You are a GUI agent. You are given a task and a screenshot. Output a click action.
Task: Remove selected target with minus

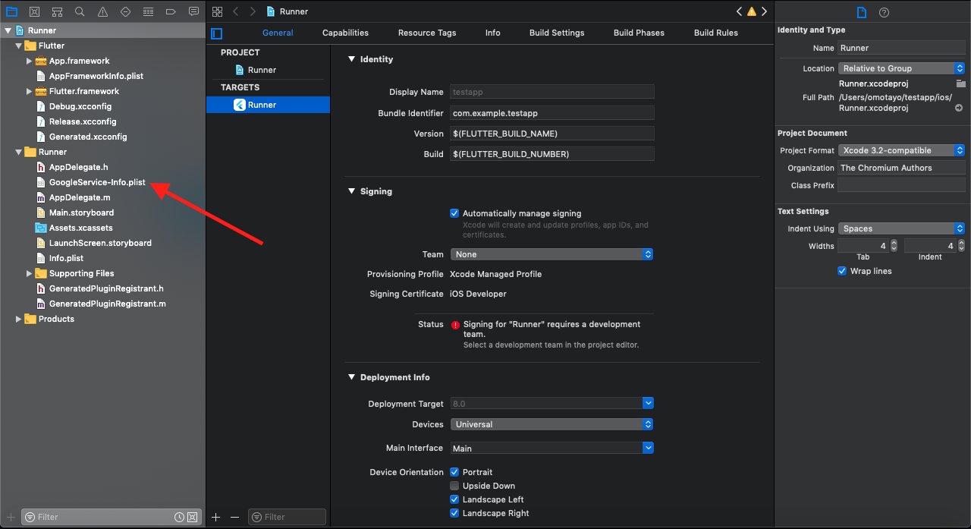coord(234,517)
